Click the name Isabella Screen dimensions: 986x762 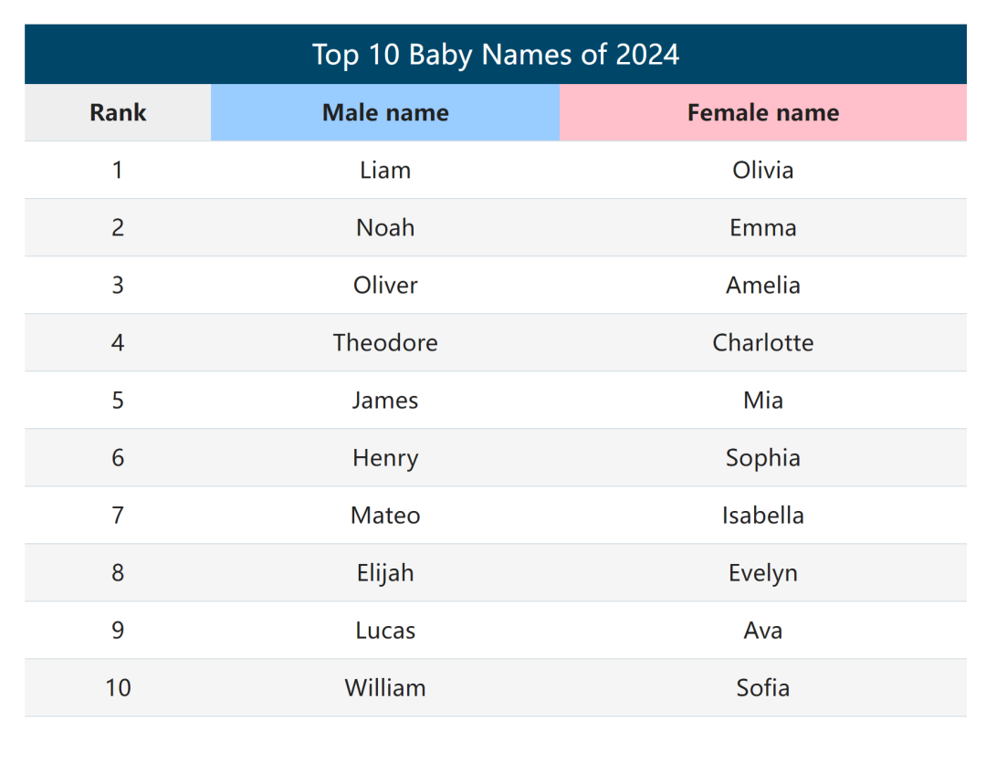click(762, 516)
